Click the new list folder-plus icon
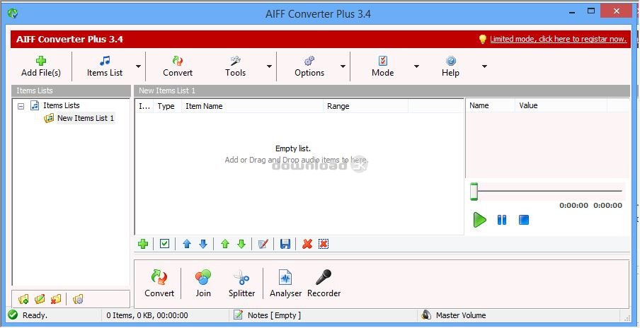 [23, 300]
